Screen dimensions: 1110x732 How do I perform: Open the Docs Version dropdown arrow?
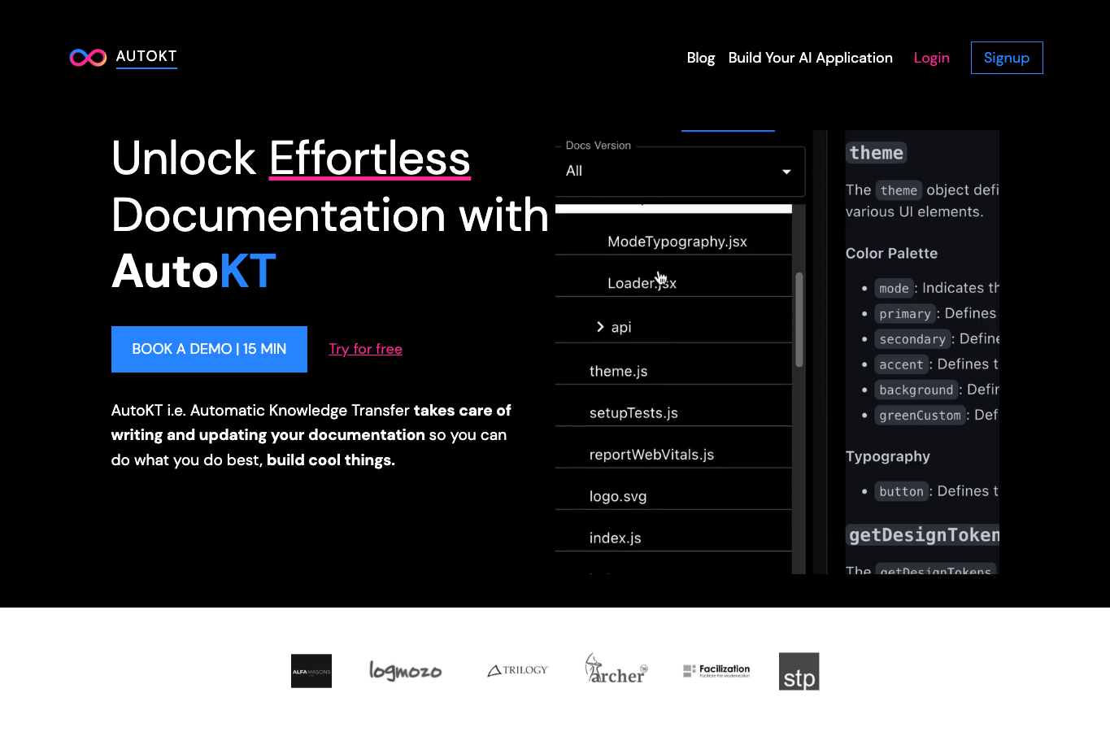[786, 172]
